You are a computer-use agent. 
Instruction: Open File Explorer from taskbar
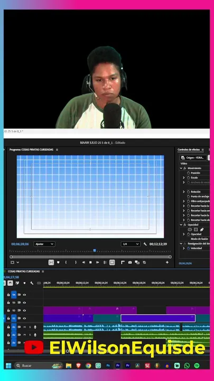pos(69,366)
